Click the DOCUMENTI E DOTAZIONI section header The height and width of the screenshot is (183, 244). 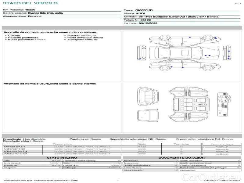coord(182,158)
